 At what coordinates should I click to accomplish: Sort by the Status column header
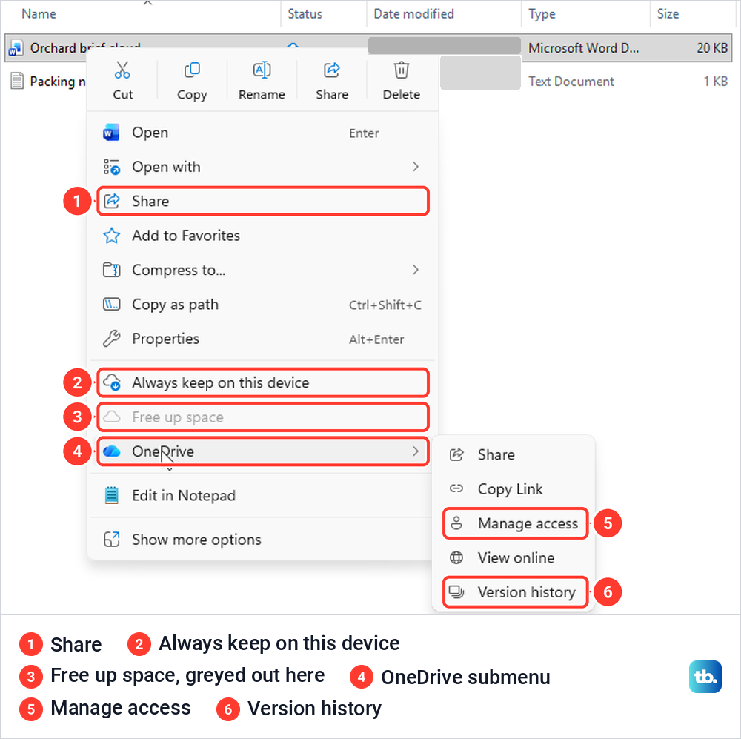(305, 13)
